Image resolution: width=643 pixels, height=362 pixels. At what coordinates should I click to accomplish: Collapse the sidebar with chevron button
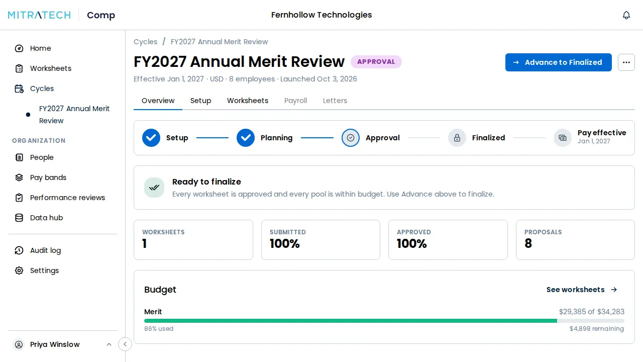pos(125,344)
